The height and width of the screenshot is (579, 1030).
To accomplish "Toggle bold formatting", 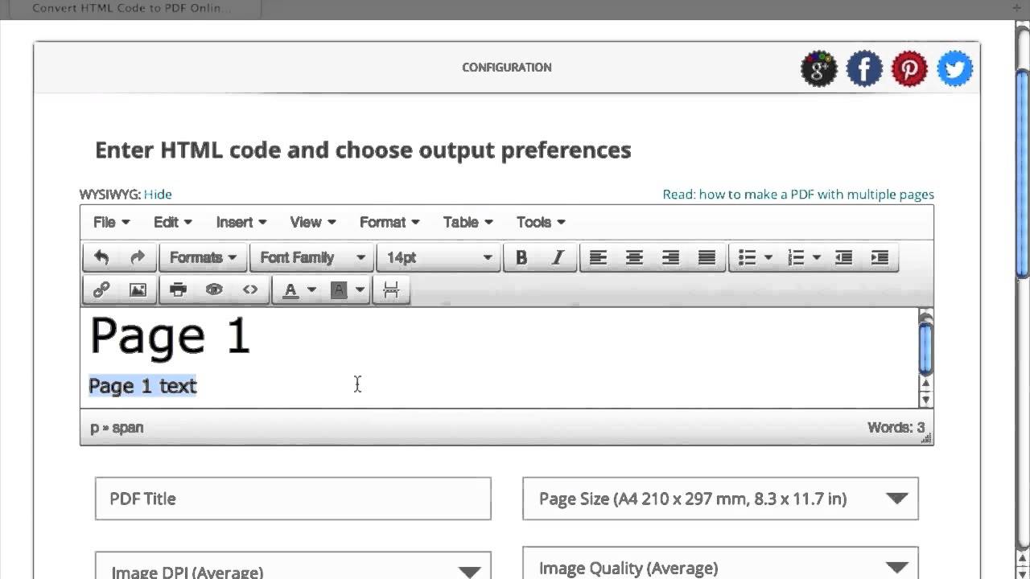I will tap(521, 257).
